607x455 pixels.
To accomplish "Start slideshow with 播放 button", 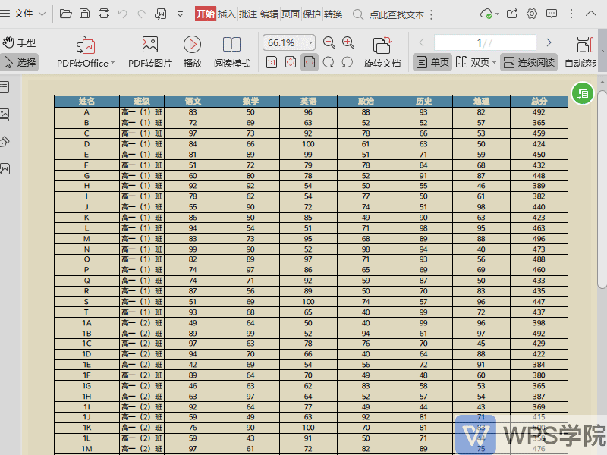I will point(192,45).
